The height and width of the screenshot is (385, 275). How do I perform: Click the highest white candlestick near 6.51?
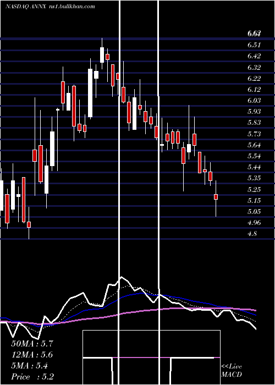pos(102,55)
